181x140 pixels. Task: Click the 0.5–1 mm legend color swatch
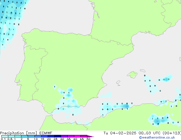pyautogui.click(x=11, y=136)
